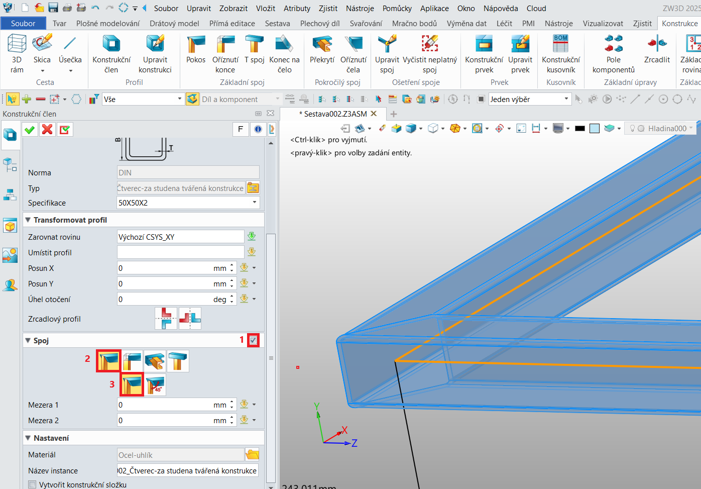
Task: Choose the Pokos miter joint tool
Action: (196, 49)
